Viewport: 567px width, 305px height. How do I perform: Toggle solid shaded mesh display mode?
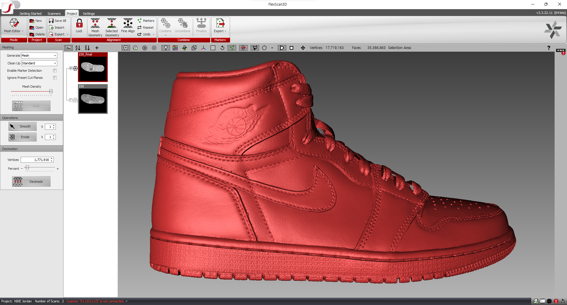click(x=126, y=48)
